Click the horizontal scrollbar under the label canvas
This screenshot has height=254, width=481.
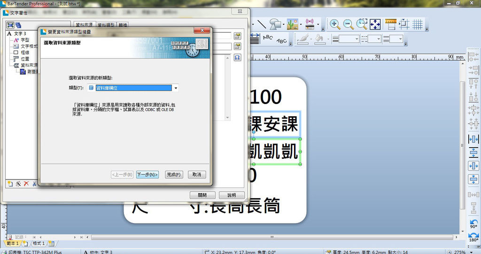point(272,237)
